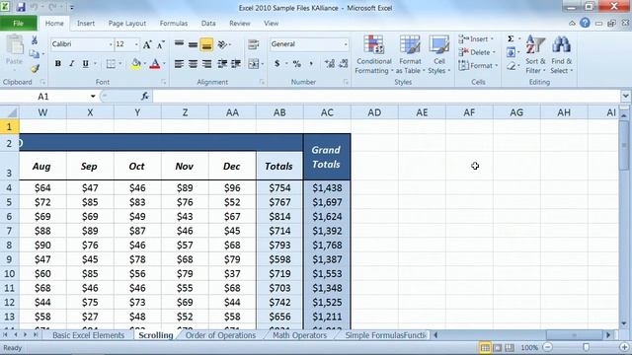The image size is (632, 355).
Task: Click the Excel Help question icon
Action: (585, 24)
